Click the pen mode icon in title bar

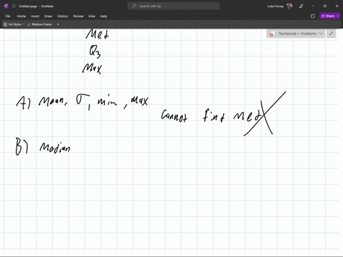pos(301,6)
